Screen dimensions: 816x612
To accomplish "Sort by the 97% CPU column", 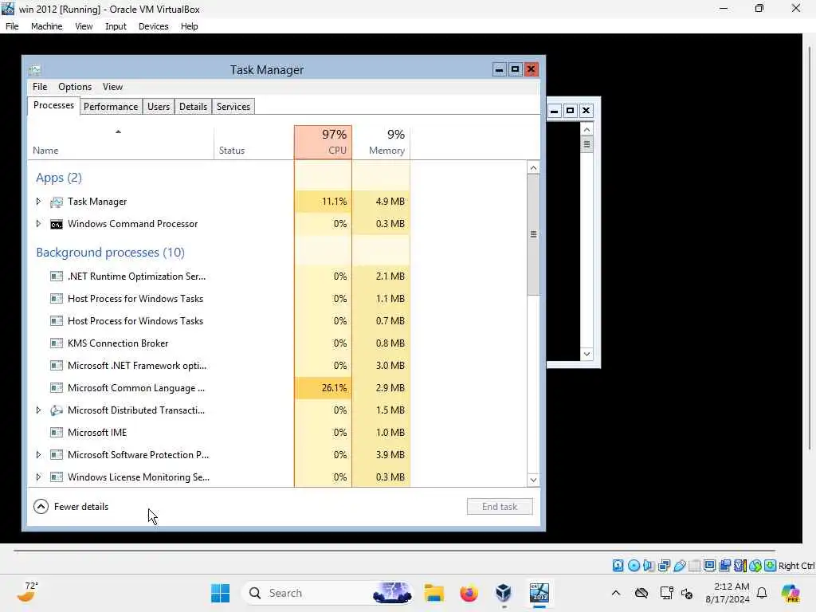I will [x=324, y=143].
